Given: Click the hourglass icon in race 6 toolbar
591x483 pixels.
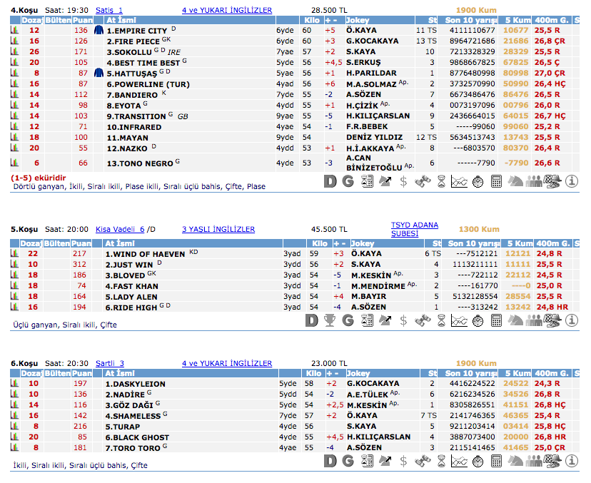Looking at the screenshot, I should click(441, 461).
